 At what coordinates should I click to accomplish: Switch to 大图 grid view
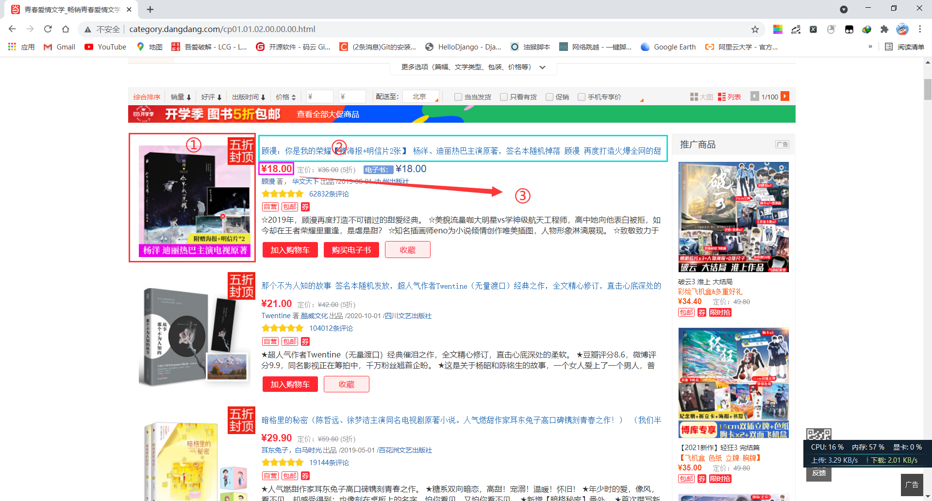701,97
